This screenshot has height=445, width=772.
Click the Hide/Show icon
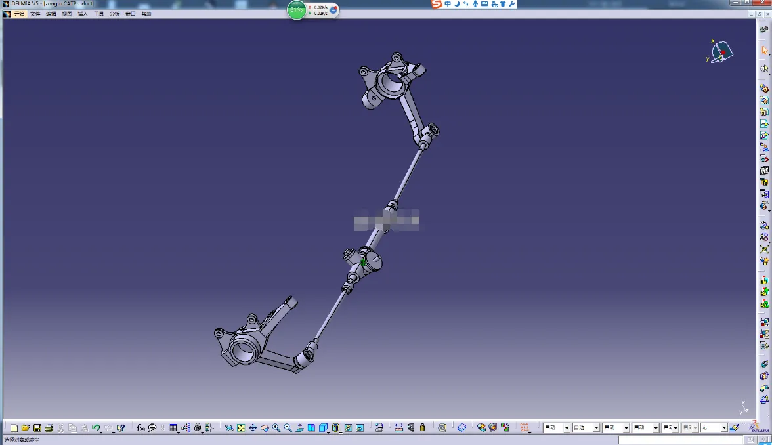(x=348, y=428)
